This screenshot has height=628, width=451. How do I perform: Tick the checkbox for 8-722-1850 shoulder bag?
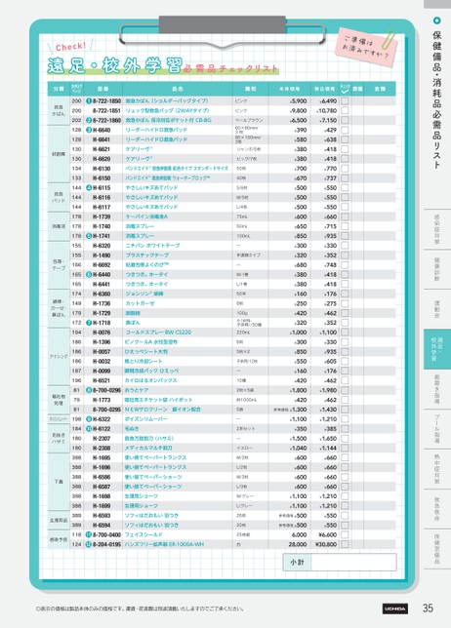tap(345, 101)
